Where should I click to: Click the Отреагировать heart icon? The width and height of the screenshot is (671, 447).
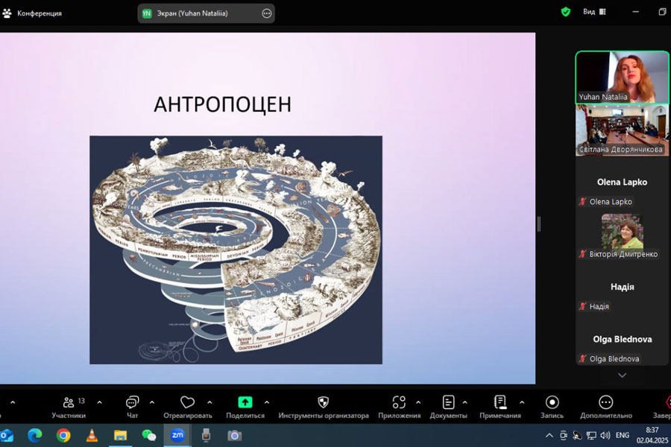tap(187, 402)
